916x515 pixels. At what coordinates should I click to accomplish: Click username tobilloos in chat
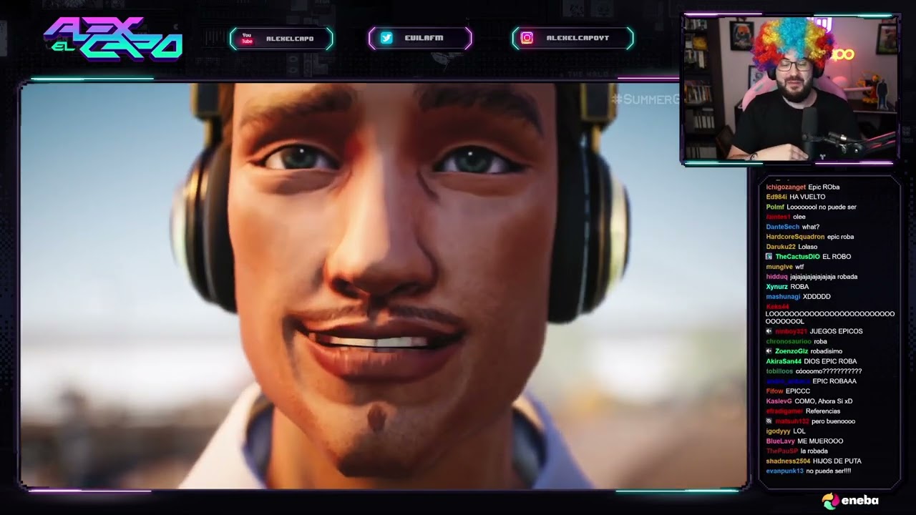point(779,371)
